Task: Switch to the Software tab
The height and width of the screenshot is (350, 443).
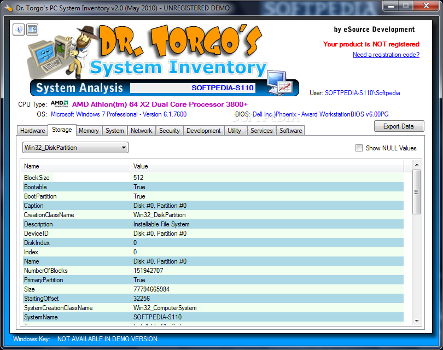Action: coord(291,131)
